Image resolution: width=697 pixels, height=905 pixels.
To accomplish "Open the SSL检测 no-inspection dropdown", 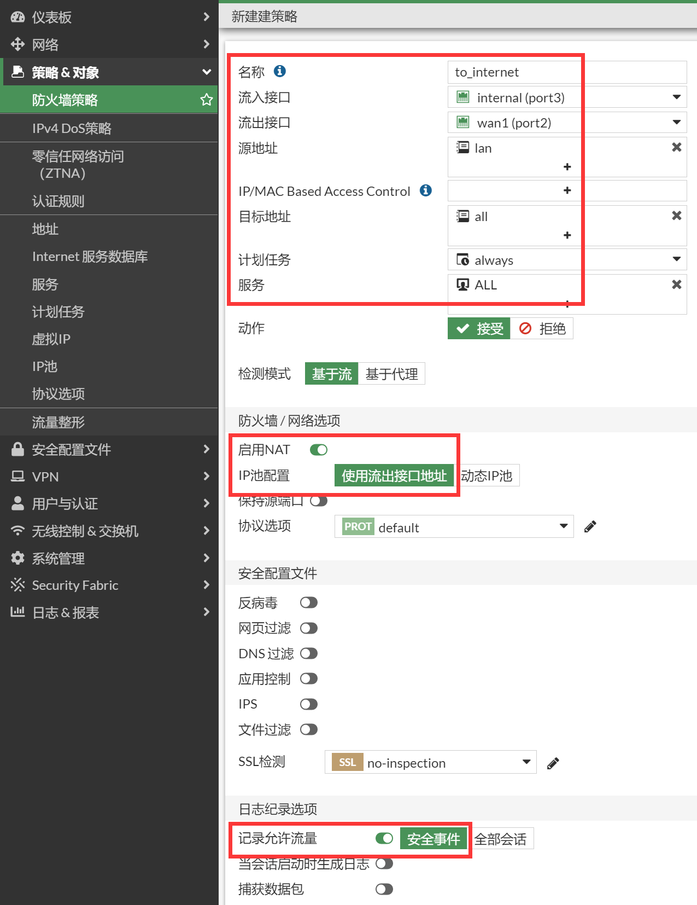I will tap(430, 763).
